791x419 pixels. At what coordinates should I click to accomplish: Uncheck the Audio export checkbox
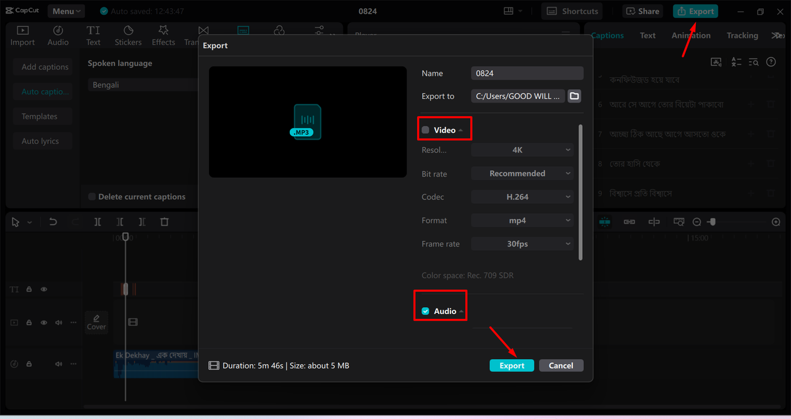(x=425, y=311)
